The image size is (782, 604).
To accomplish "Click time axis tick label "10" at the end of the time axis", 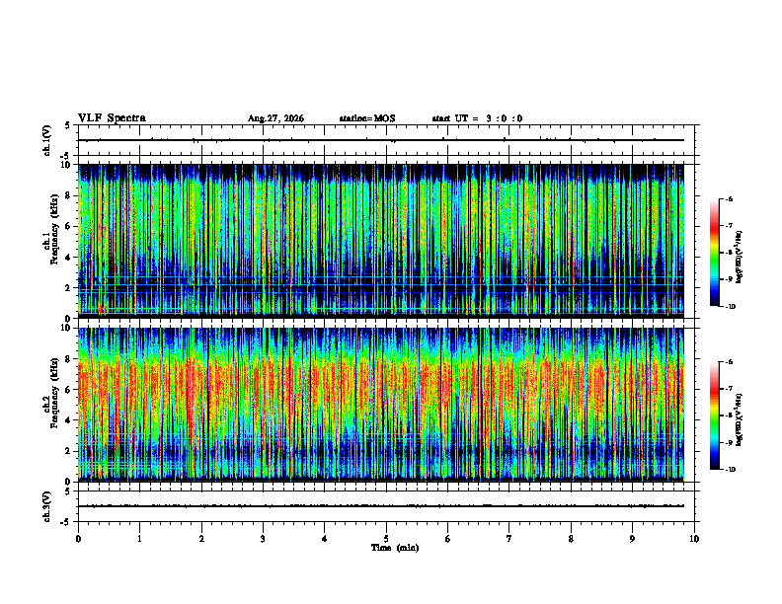I will [x=694, y=539].
